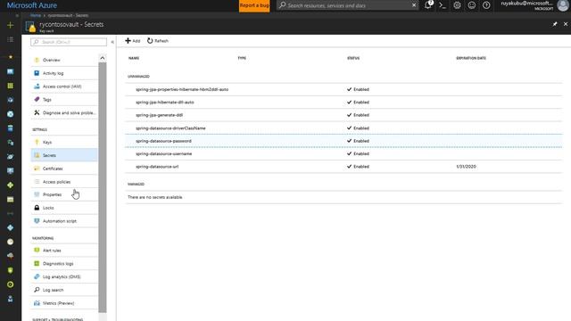Screen dimensions: 571x321
Task: Open Access policies
Action: pos(64,182)
